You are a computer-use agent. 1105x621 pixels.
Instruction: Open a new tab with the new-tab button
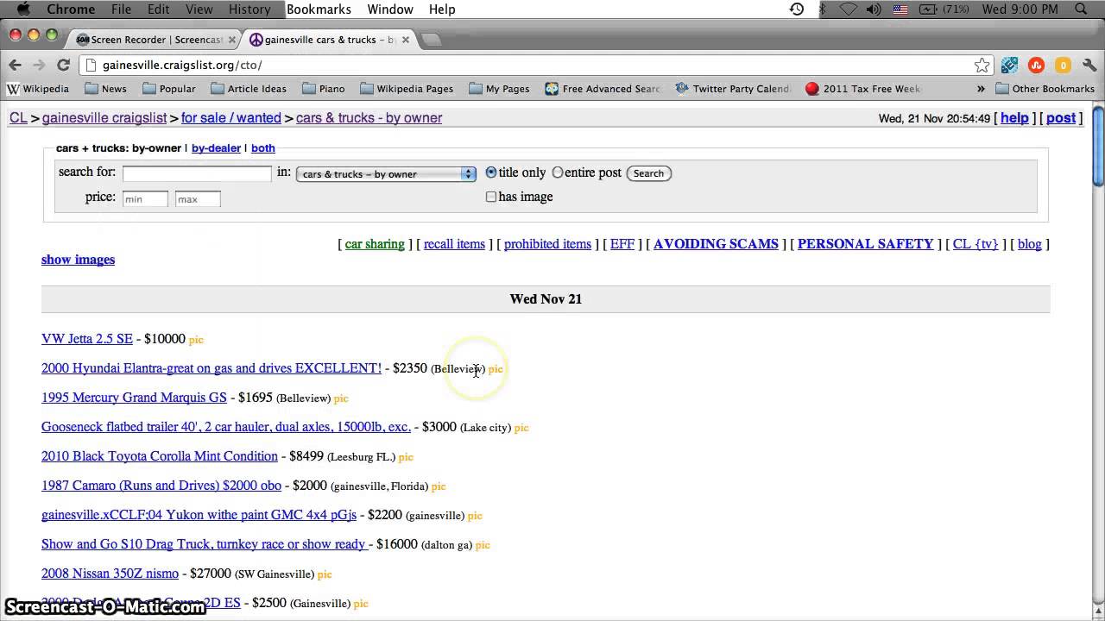[432, 40]
